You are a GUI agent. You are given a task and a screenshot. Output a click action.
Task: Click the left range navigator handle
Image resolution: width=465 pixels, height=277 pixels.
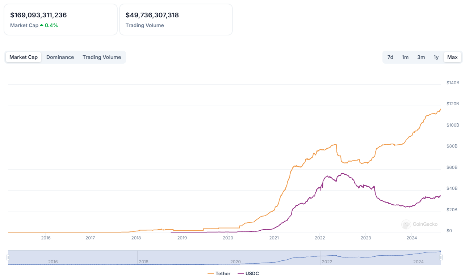point(8,257)
